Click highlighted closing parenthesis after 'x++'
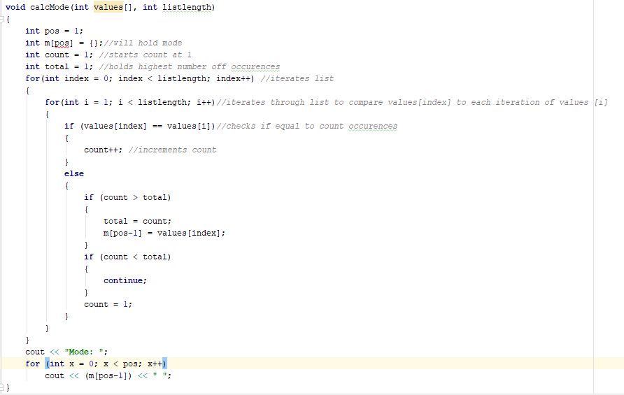 pos(164,364)
